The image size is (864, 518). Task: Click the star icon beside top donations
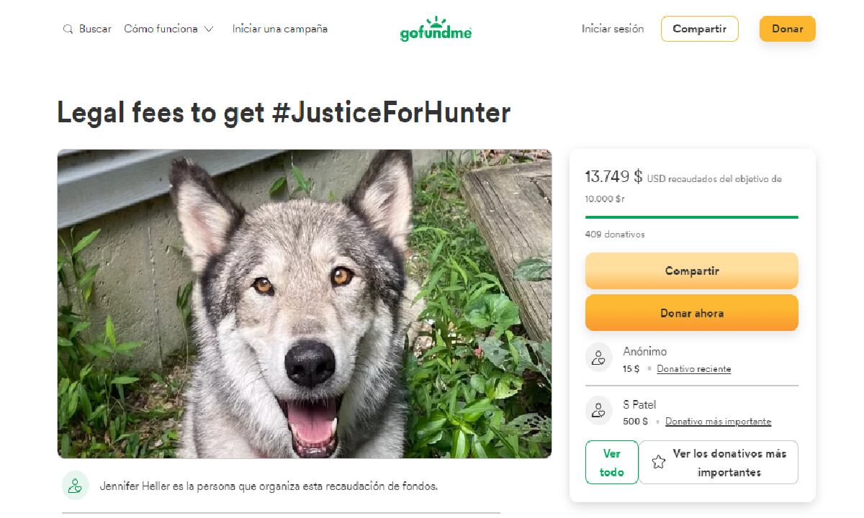(x=660, y=462)
